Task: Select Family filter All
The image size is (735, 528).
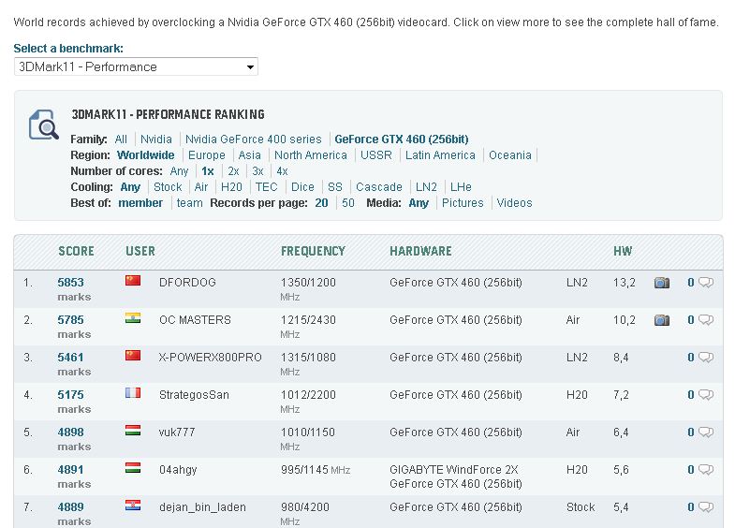Action: click(121, 139)
